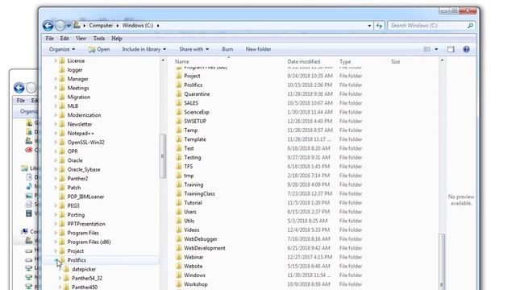Image resolution: width=516 pixels, height=290 pixels.
Task: Click the Windows (C:) breadcrumb
Action: coord(138,25)
